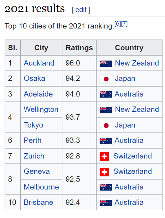Click the Australia flag in Brisbane row
Viewport: 165px width, 218px height.
tap(106, 203)
